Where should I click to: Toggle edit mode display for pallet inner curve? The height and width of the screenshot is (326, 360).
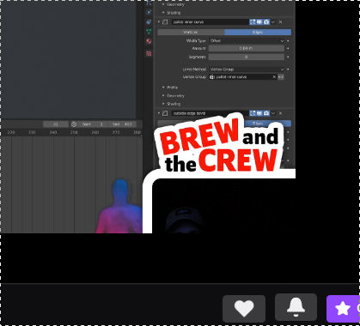point(253,22)
